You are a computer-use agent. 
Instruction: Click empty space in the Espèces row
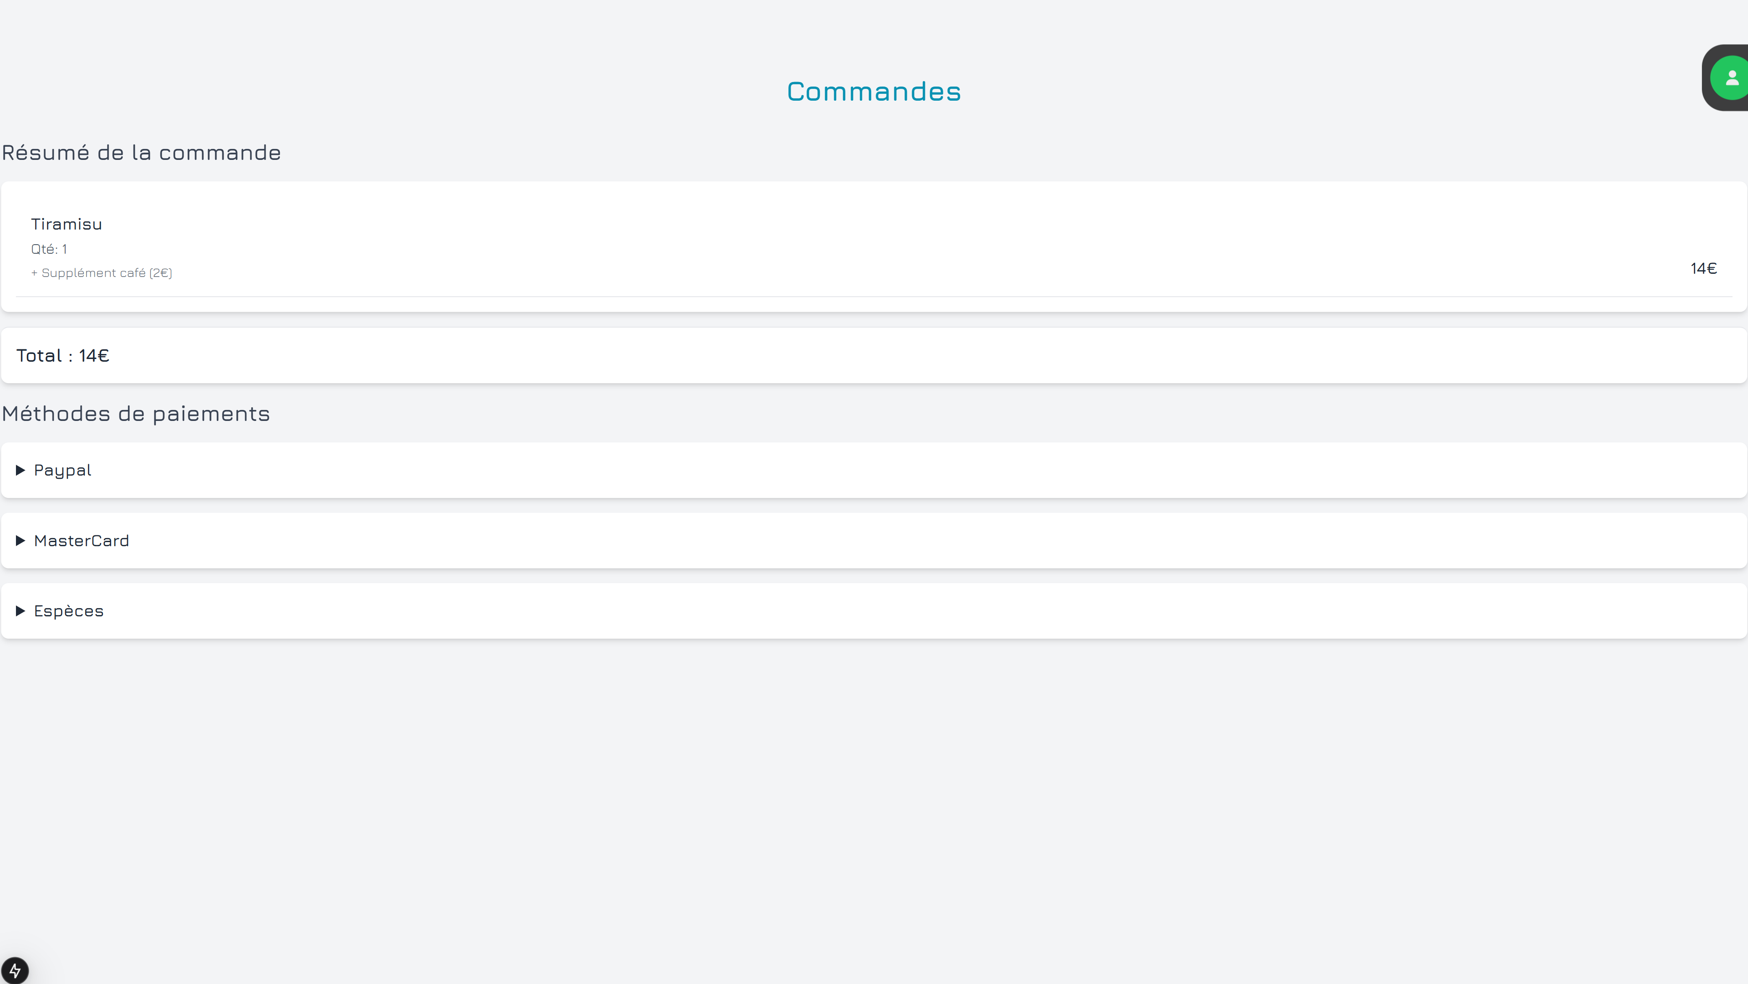click(882, 611)
